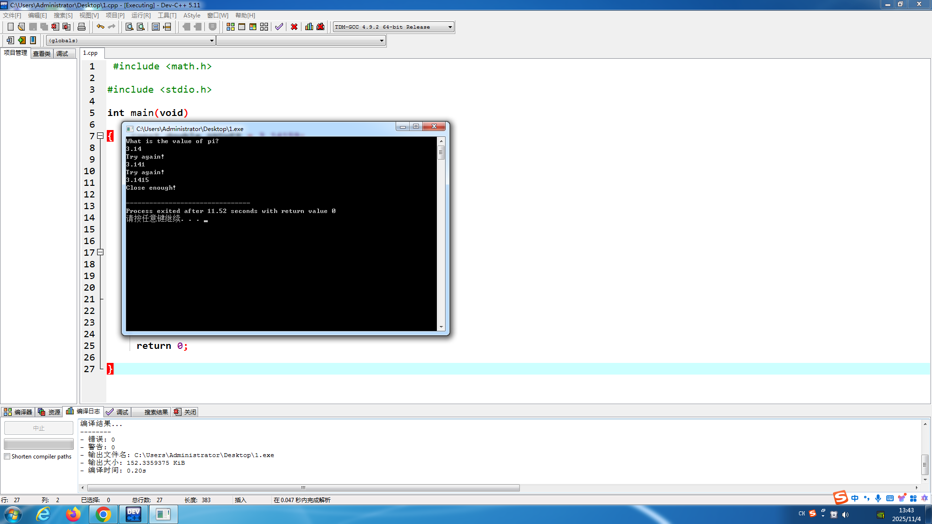Click the Profile analysis bar chart icon
Screen dimensions: 932x524
(x=309, y=27)
